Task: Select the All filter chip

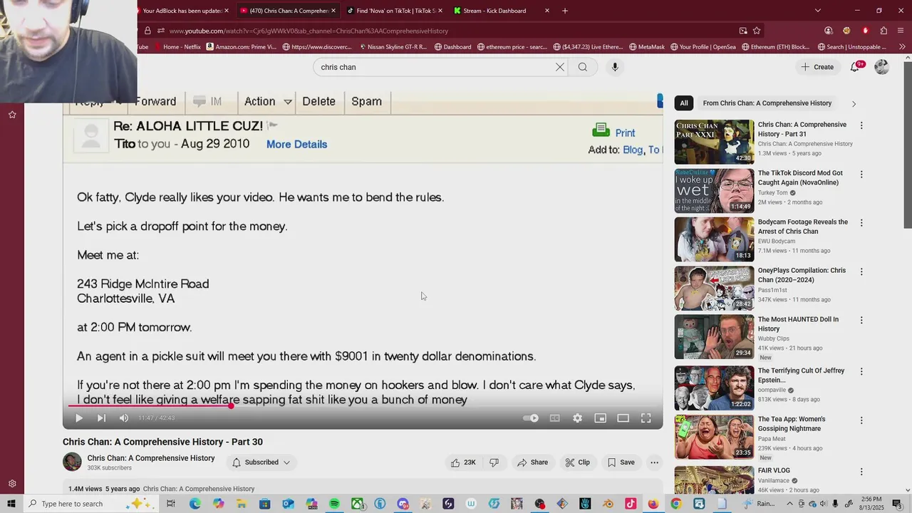Action: [x=684, y=103]
